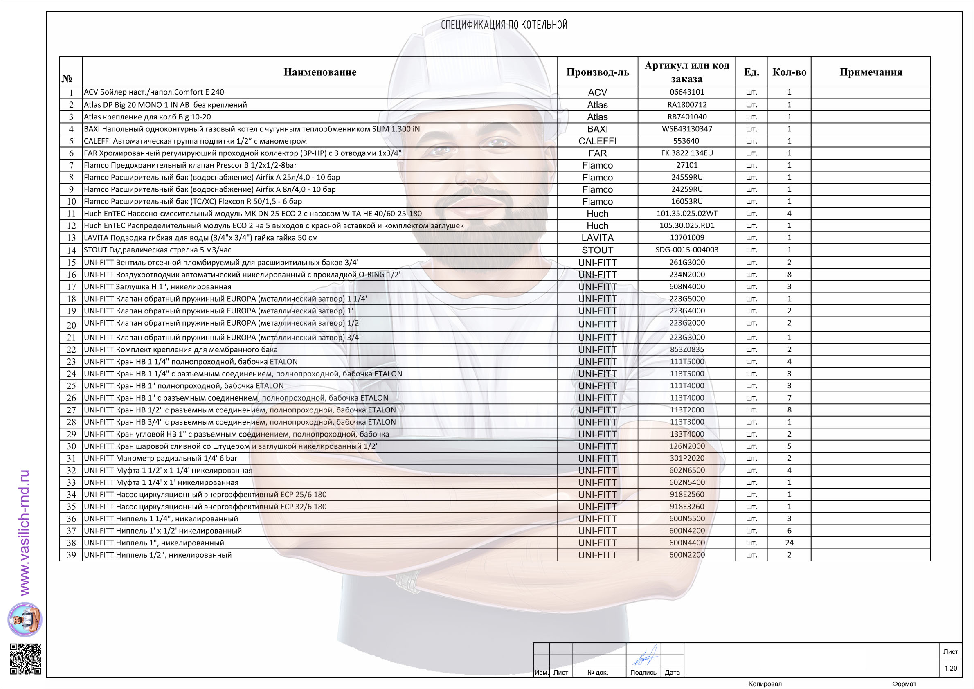Click the round avatar logo icon

[x=25, y=619]
